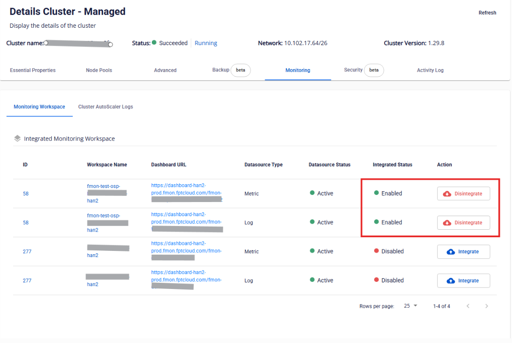Click the Running status link
The width and height of the screenshot is (512, 343).
pyautogui.click(x=205, y=43)
